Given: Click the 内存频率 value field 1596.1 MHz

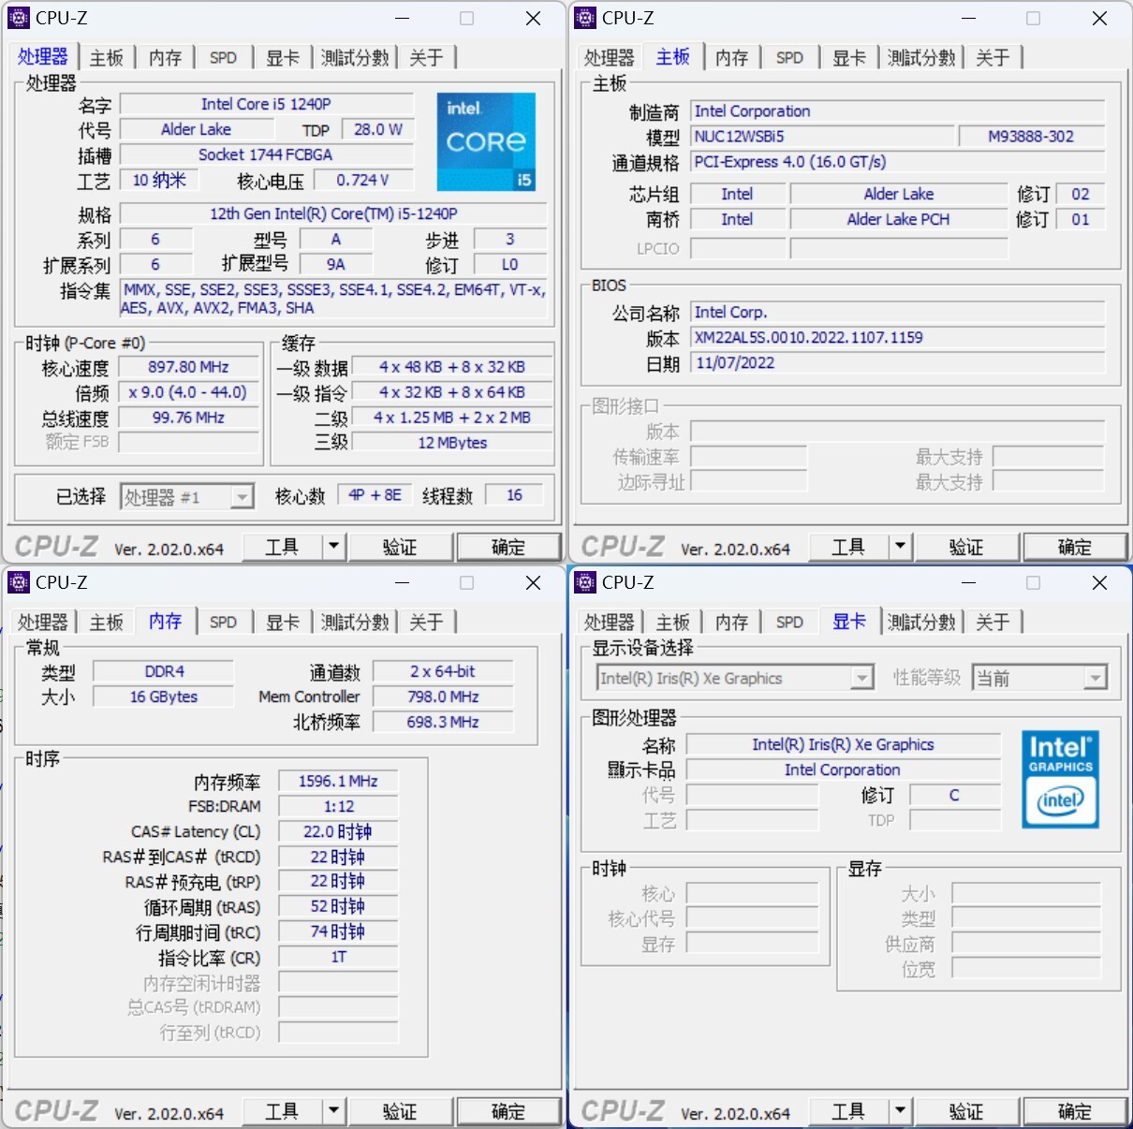Looking at the screenshot, I should coord(338,781).
